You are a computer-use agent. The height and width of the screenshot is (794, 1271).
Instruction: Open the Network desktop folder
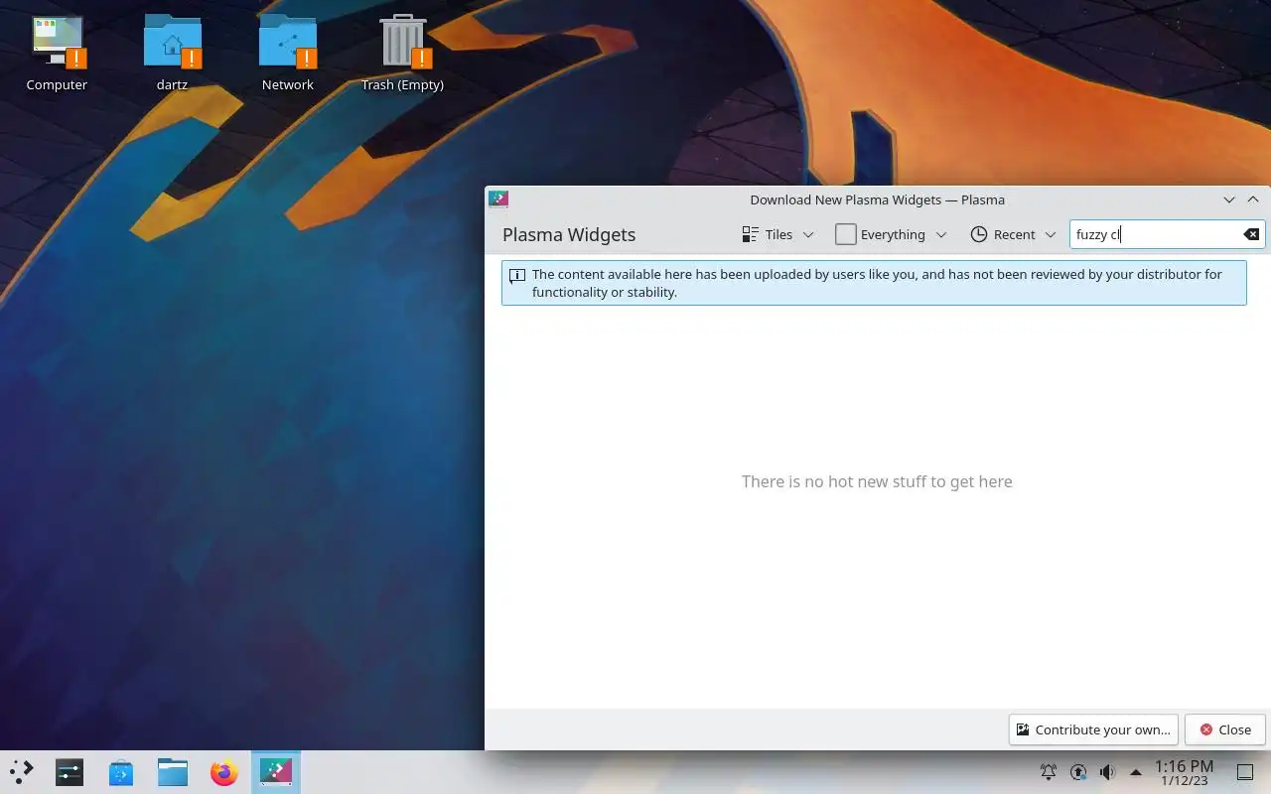pyautogui.click(x=287, y=55)
